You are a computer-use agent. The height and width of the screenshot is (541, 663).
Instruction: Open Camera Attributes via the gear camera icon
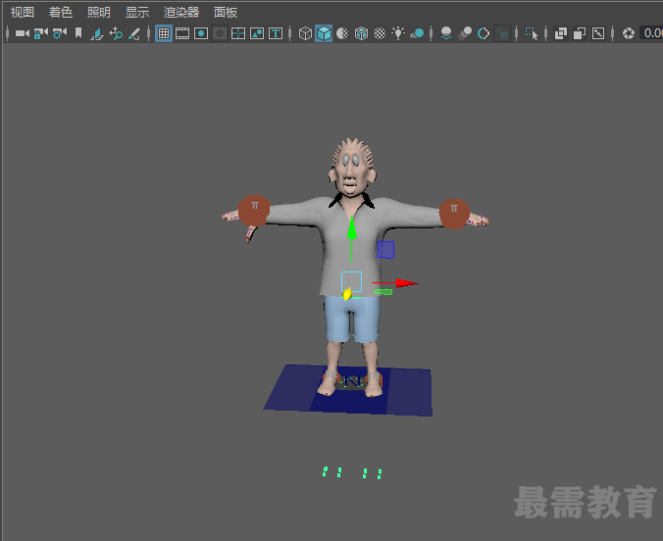pos(60,33)
